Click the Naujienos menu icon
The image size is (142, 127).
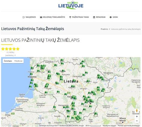pyautogui.click(x=24, y=17)
